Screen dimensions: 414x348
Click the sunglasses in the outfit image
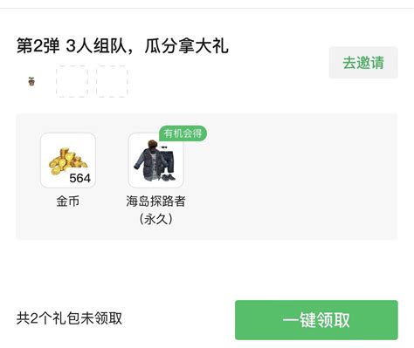point(164,147)
